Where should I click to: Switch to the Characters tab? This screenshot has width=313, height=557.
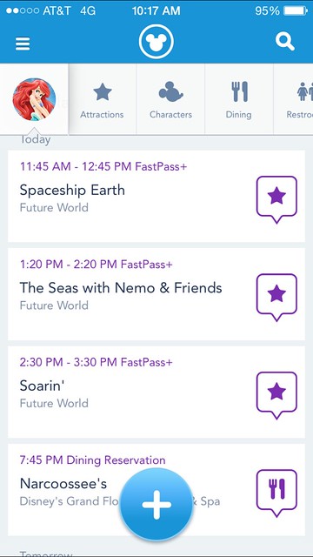pyautogui.click(x=170, y=99)
